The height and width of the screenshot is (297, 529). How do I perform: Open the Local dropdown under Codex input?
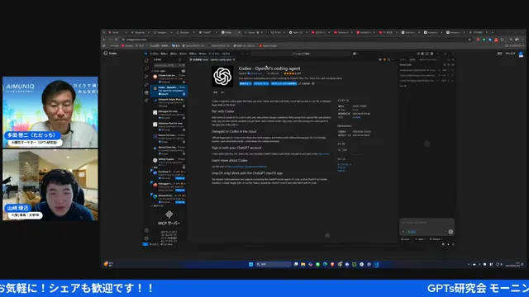(x=406, y=239)
